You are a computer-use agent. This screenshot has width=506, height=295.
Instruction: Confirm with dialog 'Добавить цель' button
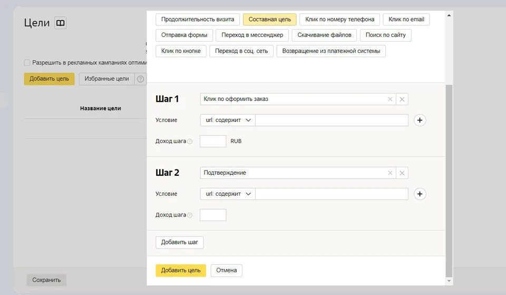point(181,270)
